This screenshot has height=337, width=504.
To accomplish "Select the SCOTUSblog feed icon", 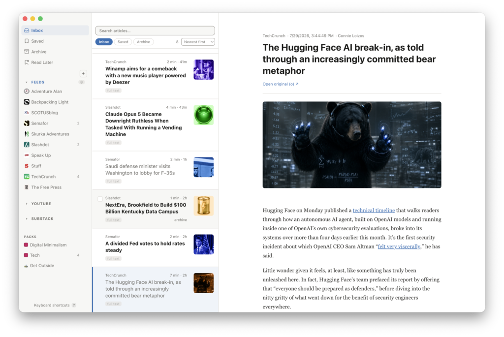I will pos(27,113).
